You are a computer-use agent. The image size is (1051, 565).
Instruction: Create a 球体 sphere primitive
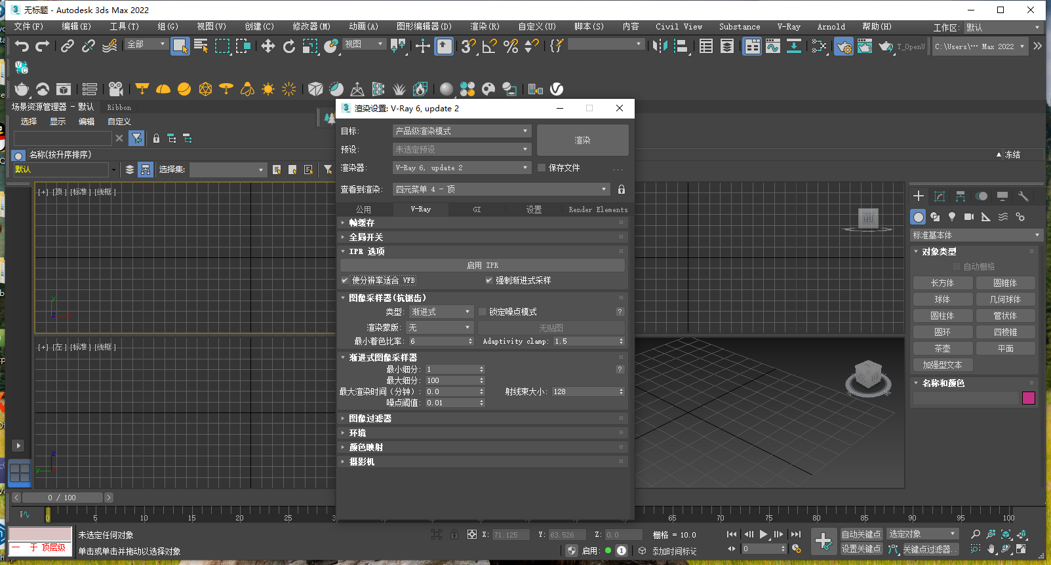(942, 299)
